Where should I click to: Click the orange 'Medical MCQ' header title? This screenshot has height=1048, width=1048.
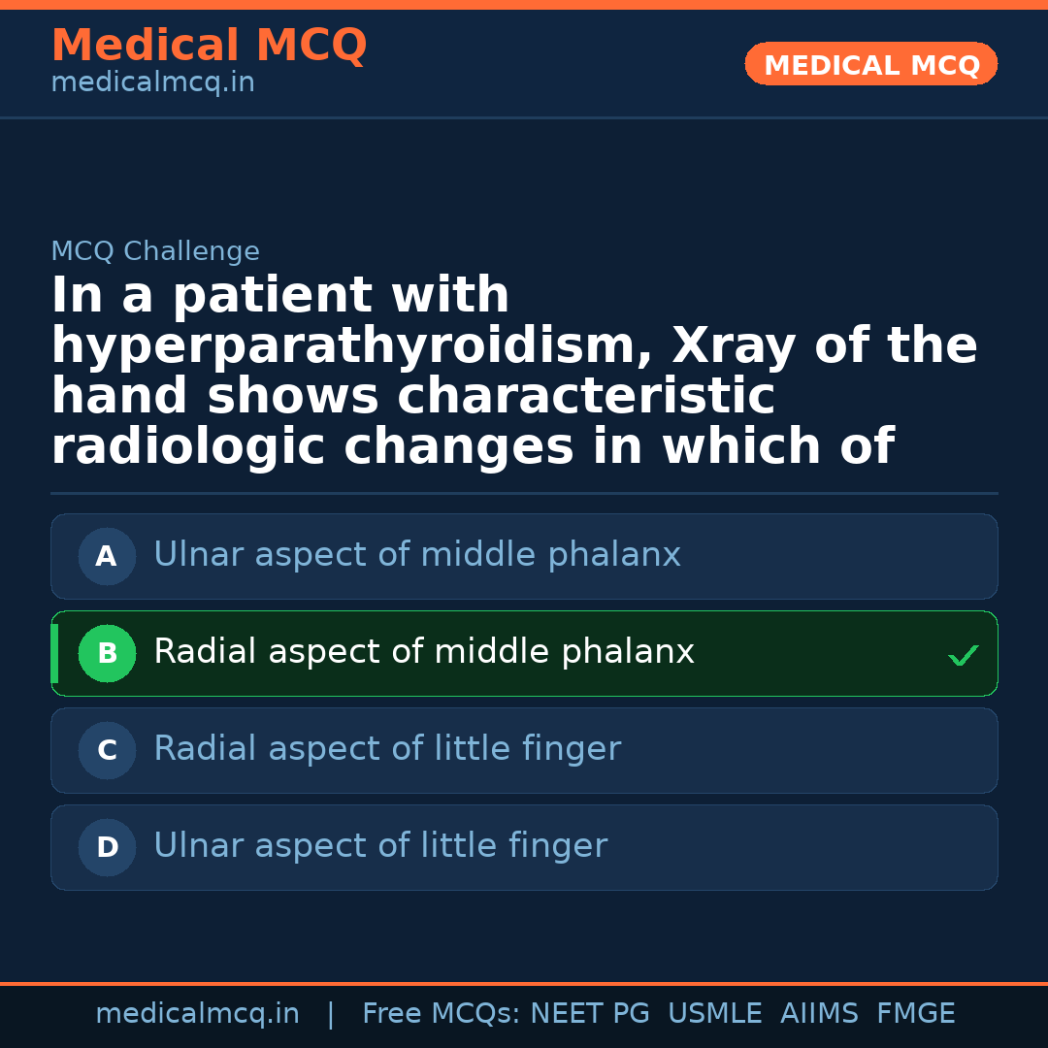tap(209, 46)
